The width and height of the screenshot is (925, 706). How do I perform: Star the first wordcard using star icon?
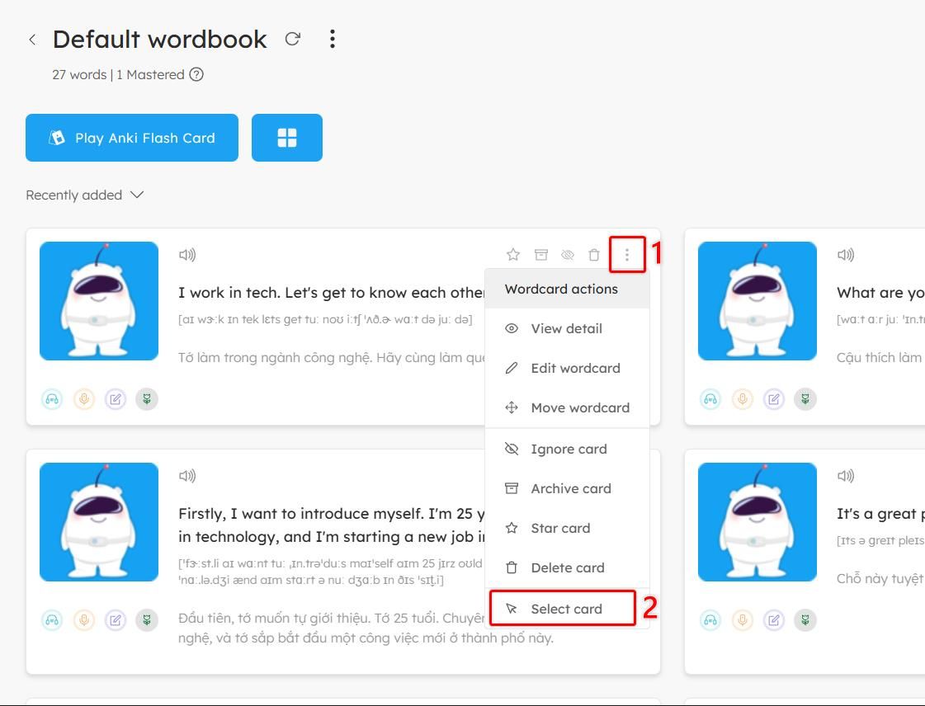pos(513,255)
